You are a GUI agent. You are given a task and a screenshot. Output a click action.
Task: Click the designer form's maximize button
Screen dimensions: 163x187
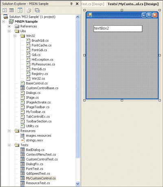(150, 15)
